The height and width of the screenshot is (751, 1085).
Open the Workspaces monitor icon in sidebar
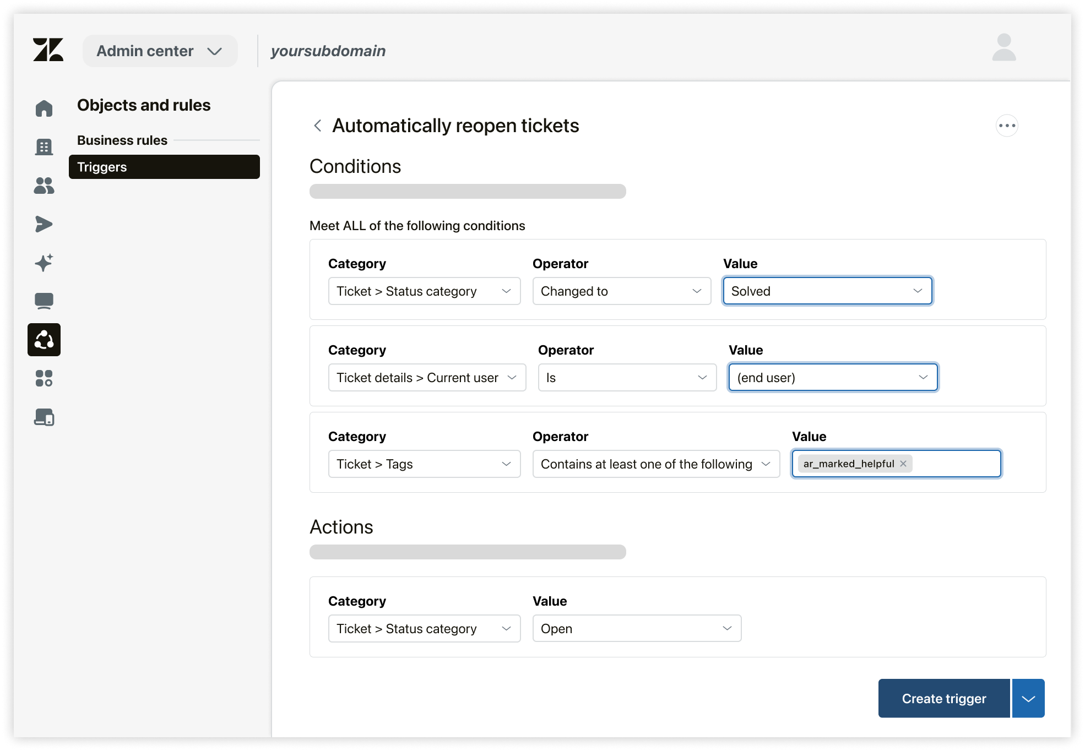pos(44,301)
